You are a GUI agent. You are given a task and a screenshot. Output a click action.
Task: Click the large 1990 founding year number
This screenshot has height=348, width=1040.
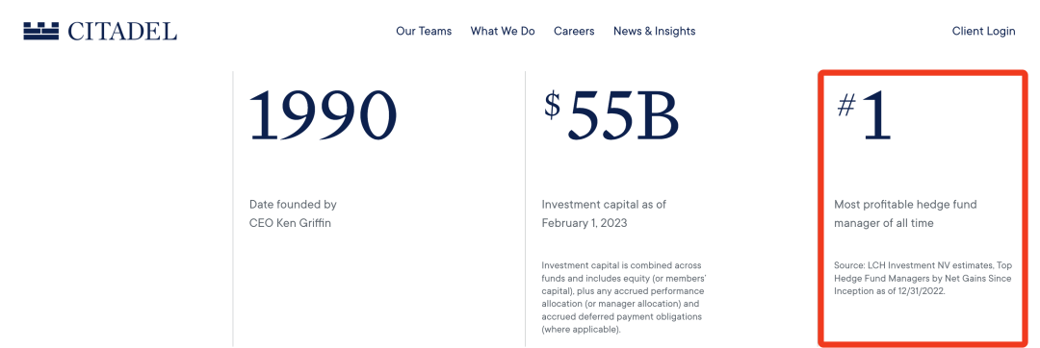[323, 115]
